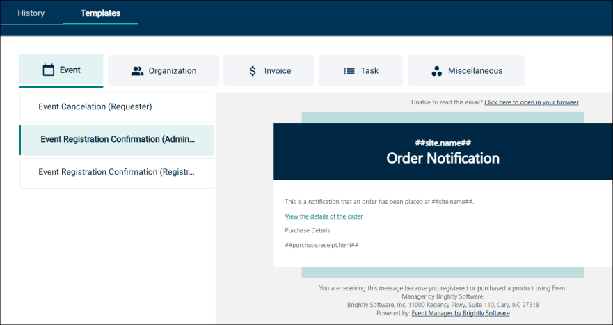Open 'View the details of the order' link
This screenshot has width=613, height=325.
click(324, 216)
